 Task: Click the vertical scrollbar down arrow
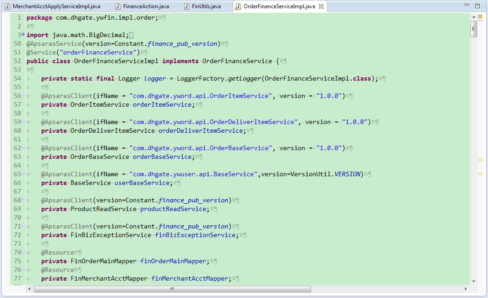pos(473,281)
